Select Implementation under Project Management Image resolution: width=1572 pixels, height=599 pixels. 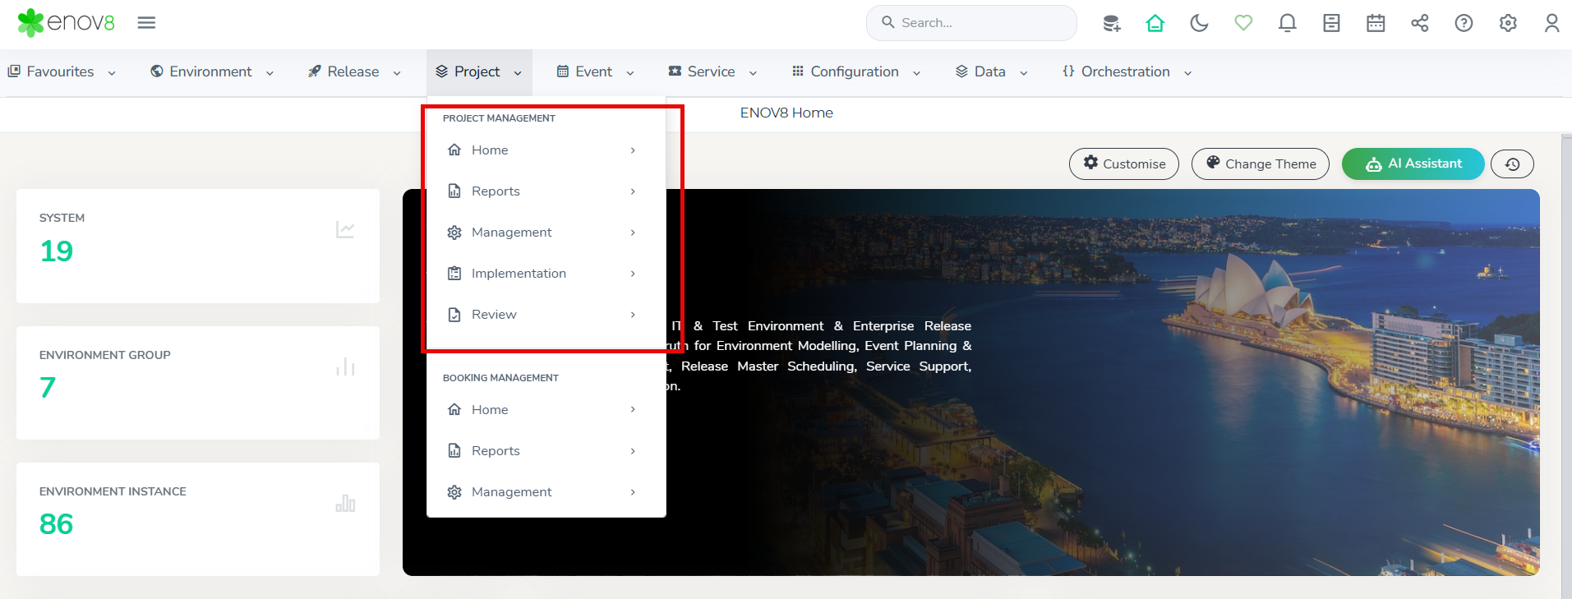tap(519, 274)
